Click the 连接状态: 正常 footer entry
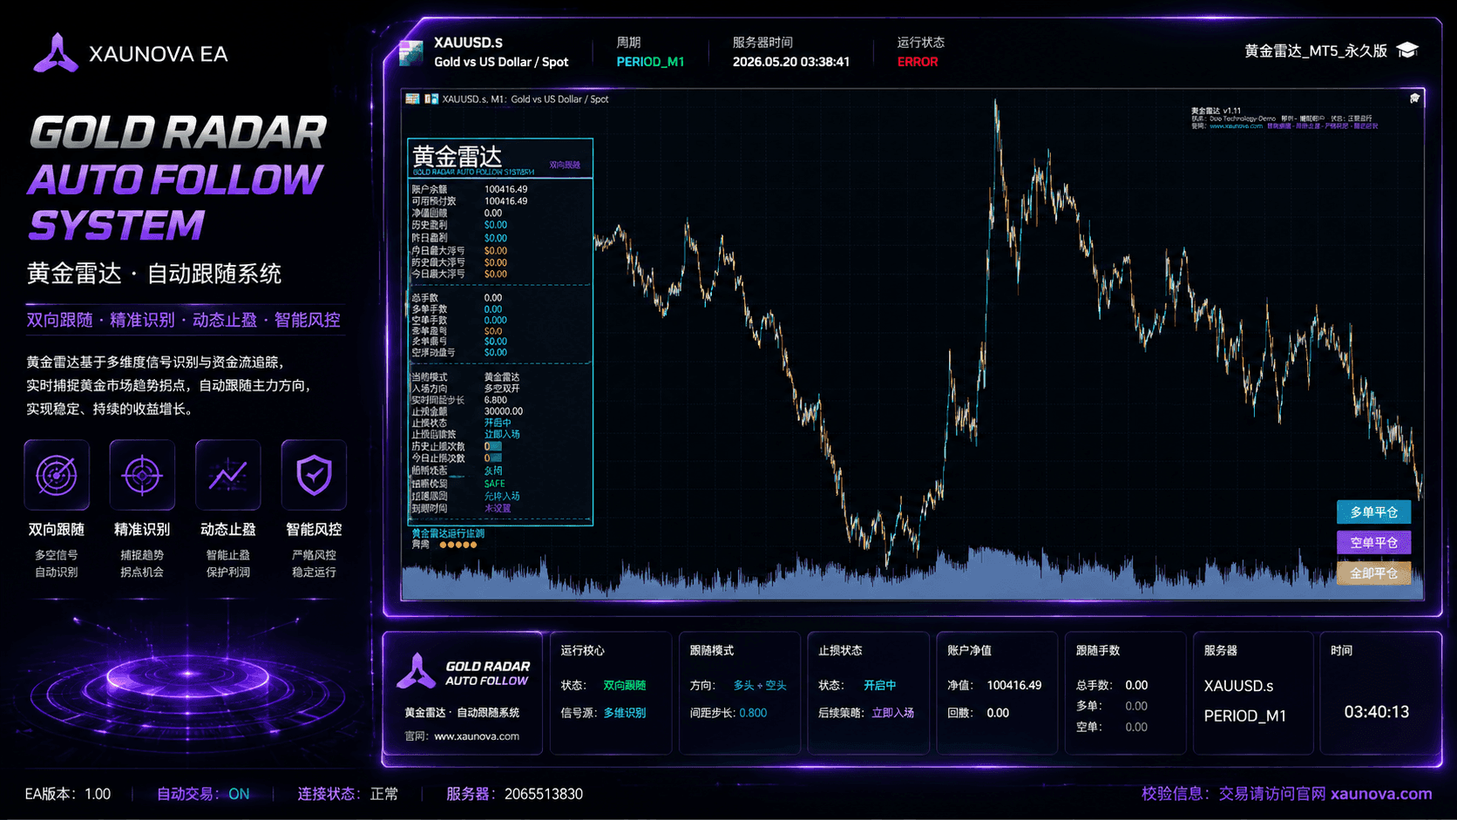The height and width of the screenshot is (820, 1457). coord(348,794)
